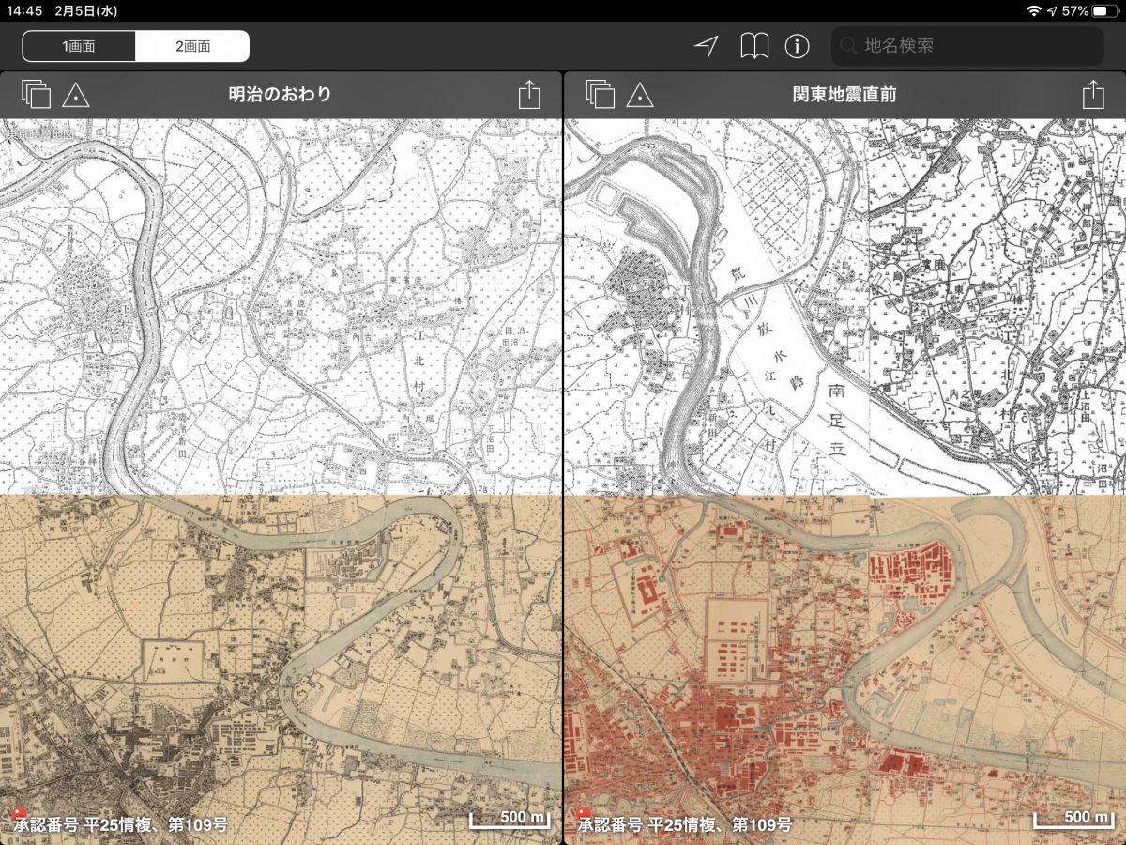Tap left pane triangle marker icon
The image size is (1126, 845).
[75, 95]
